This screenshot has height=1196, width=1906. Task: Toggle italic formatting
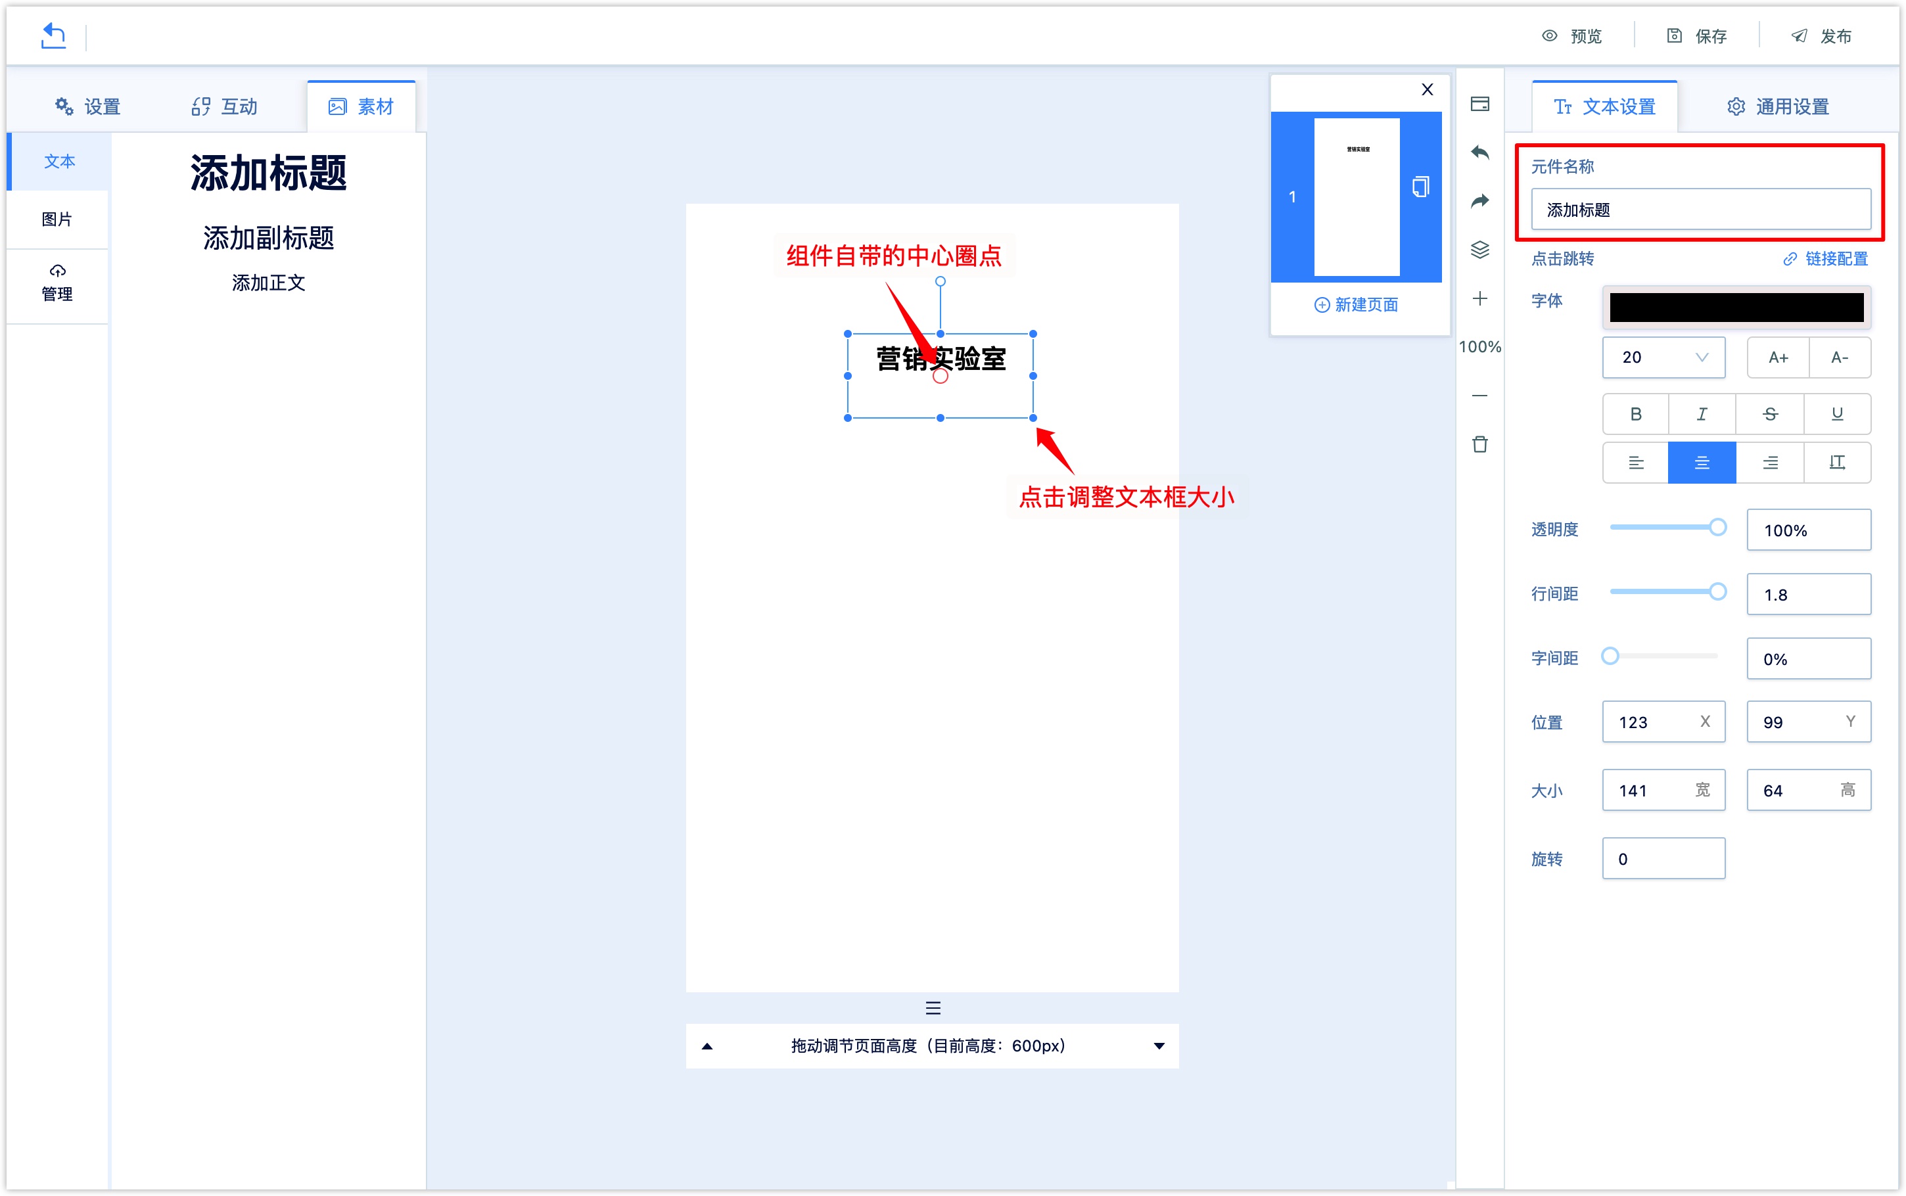click(x=1702, y=414)
